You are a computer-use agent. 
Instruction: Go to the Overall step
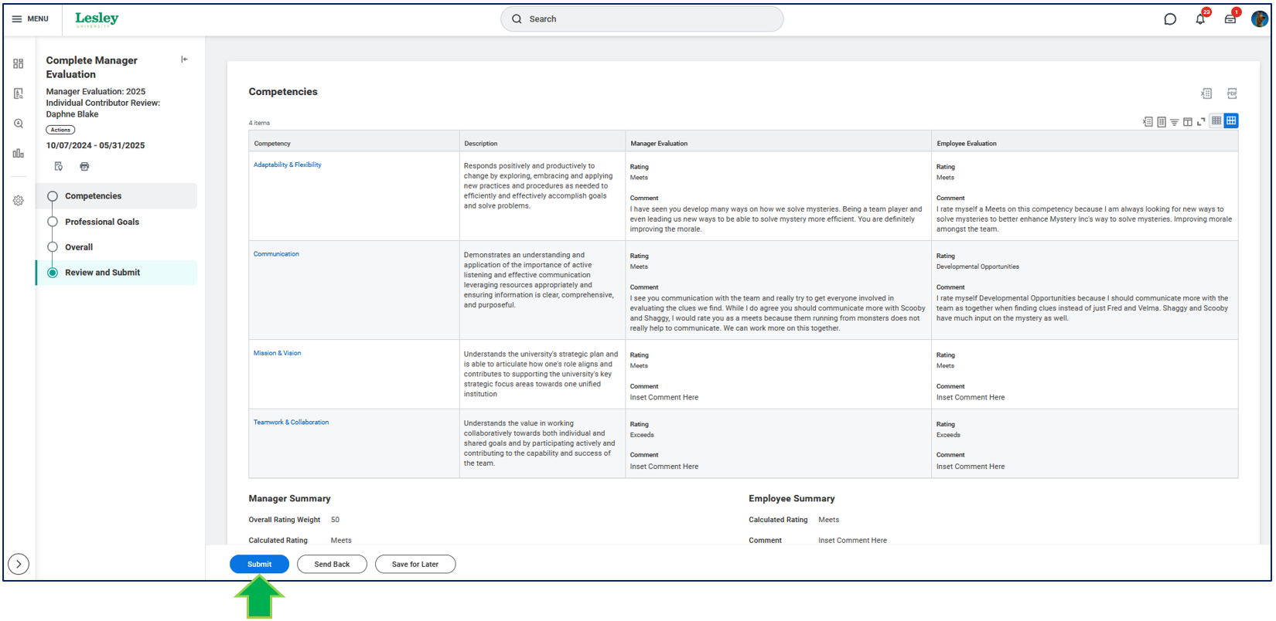(116, 247)
